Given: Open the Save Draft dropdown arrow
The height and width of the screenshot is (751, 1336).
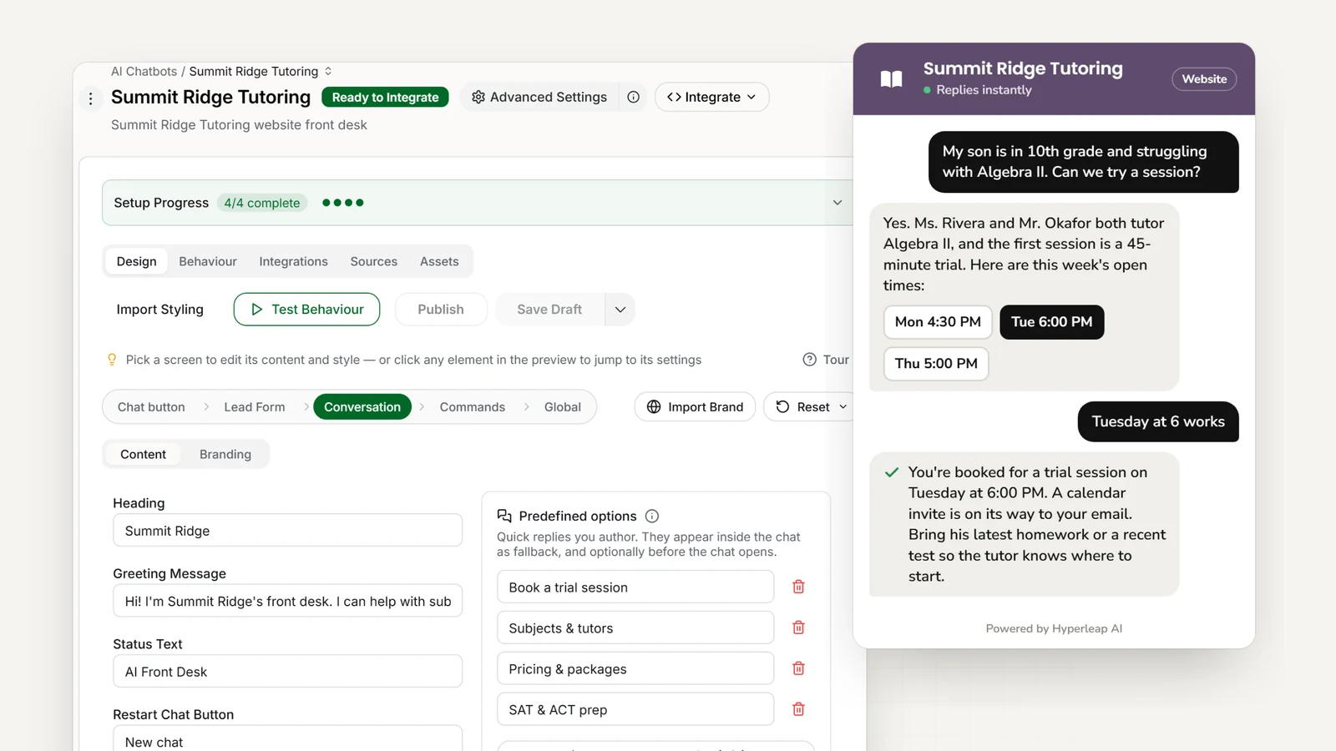Looking at the screenshot, I should pyautogui.click(x=620, y=310).
